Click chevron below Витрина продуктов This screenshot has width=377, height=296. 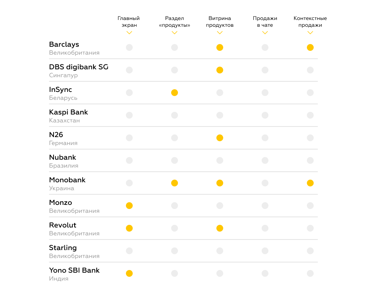pyautogui.click(x=220, y=33)
